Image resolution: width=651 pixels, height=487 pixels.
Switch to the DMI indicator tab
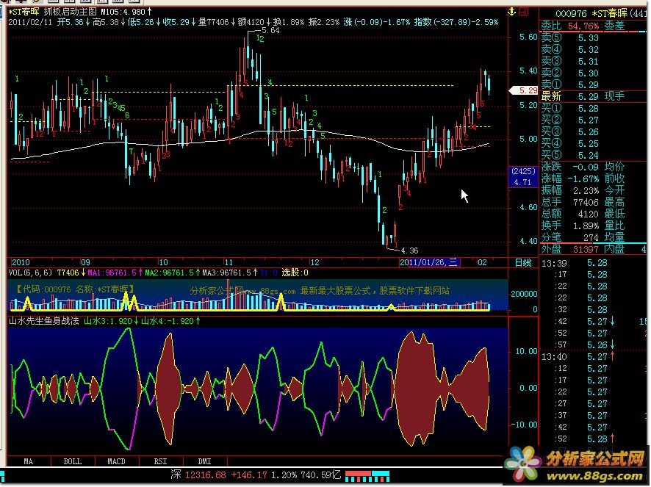point(205,462)
